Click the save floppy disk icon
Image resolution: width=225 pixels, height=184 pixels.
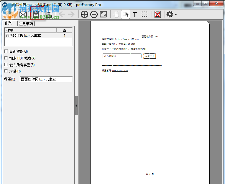36,14
